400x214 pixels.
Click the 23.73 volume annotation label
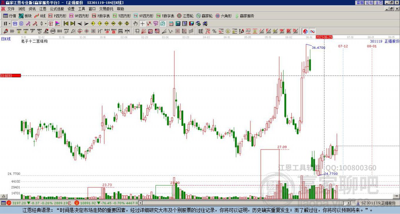(x=107, y=185)
